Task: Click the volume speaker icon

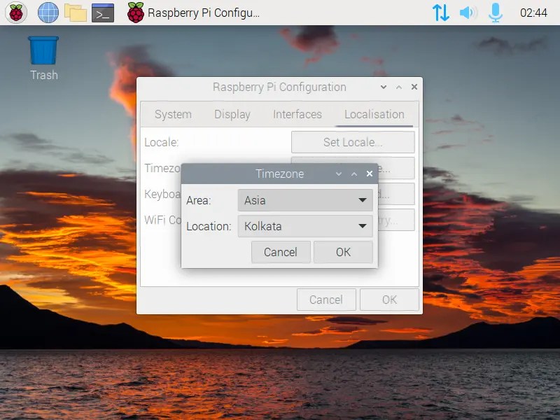Action: pyautogui.click(x=468, y=12)
